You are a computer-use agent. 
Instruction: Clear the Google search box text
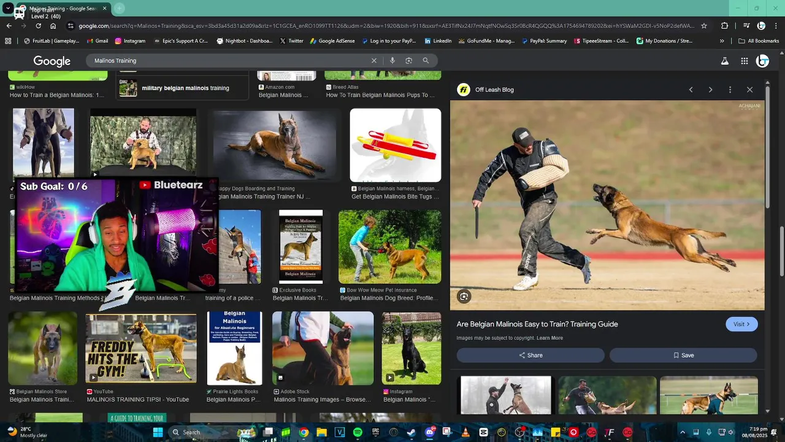(x=374, y=61)
